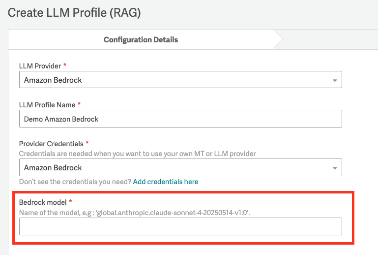Open the Provider Credentials combo box
This screenshot has height=255, width=378.
click(x=172, y=168)
